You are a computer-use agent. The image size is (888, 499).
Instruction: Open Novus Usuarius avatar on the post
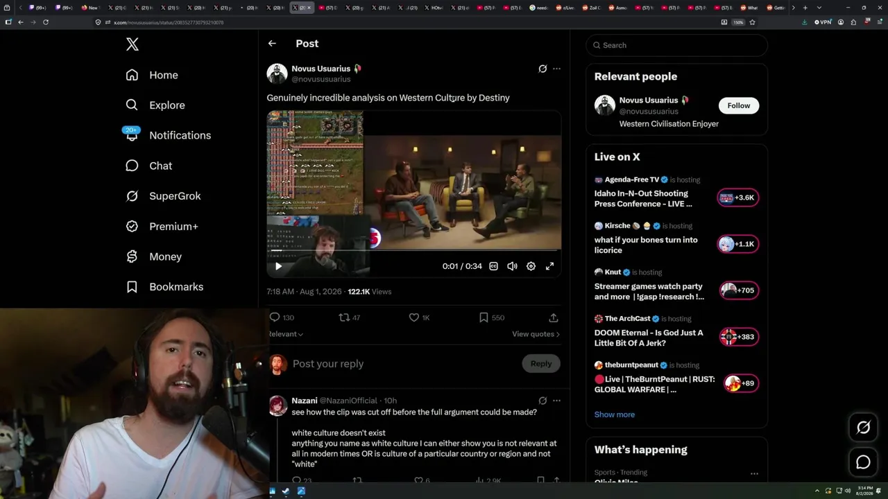click(x=277, y=73)
